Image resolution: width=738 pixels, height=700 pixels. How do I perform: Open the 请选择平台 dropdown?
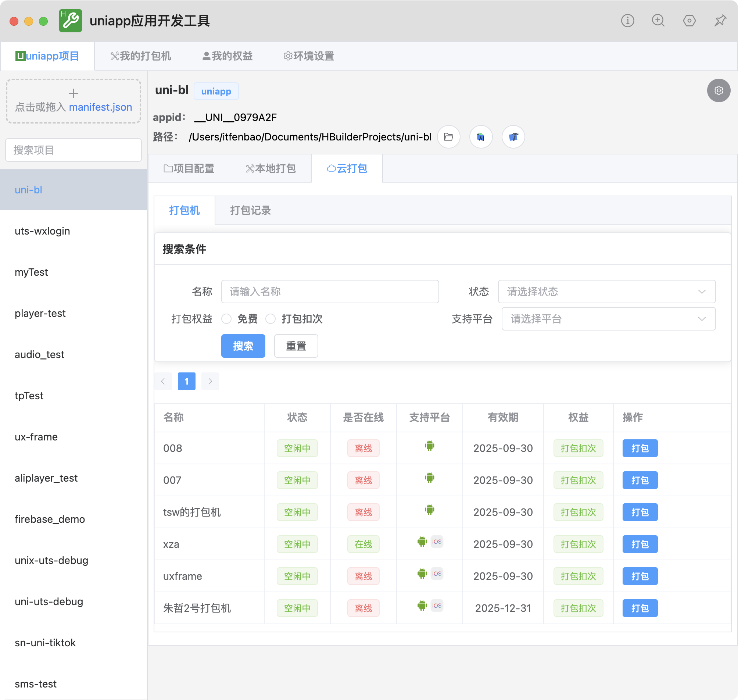click(609, 319)
